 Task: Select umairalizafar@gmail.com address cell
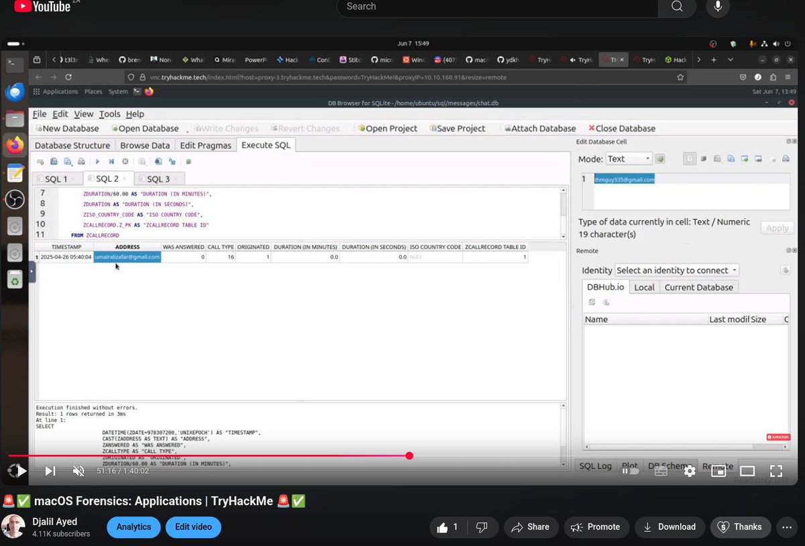(127, 257)
